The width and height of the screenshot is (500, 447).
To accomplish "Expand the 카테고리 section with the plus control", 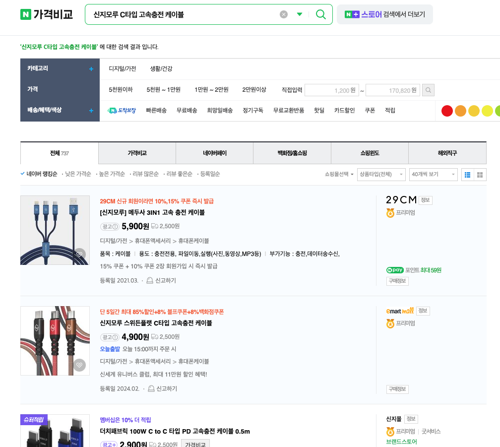I will coord(91,69).
